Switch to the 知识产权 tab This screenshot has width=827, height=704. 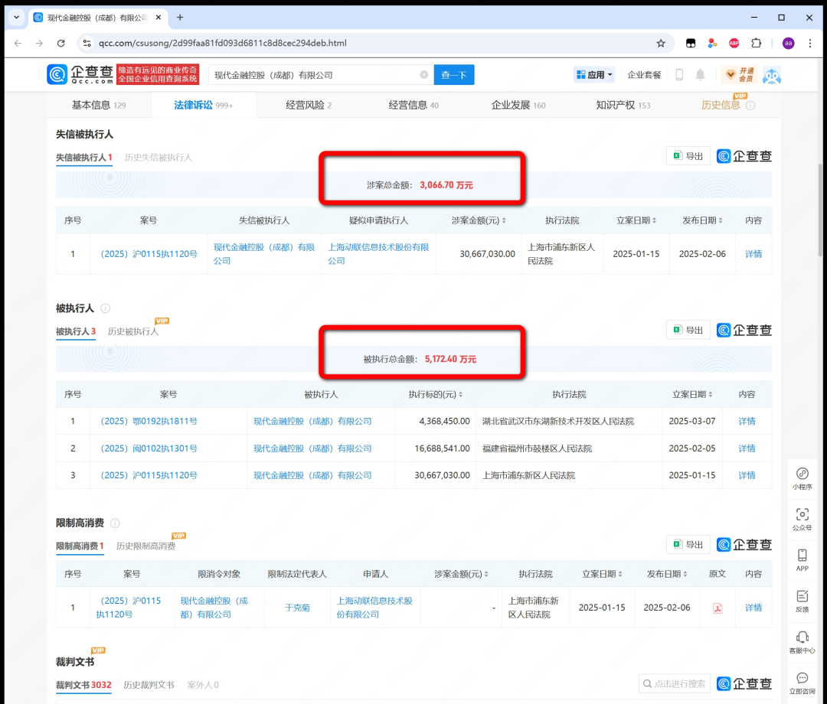point(623,105)
